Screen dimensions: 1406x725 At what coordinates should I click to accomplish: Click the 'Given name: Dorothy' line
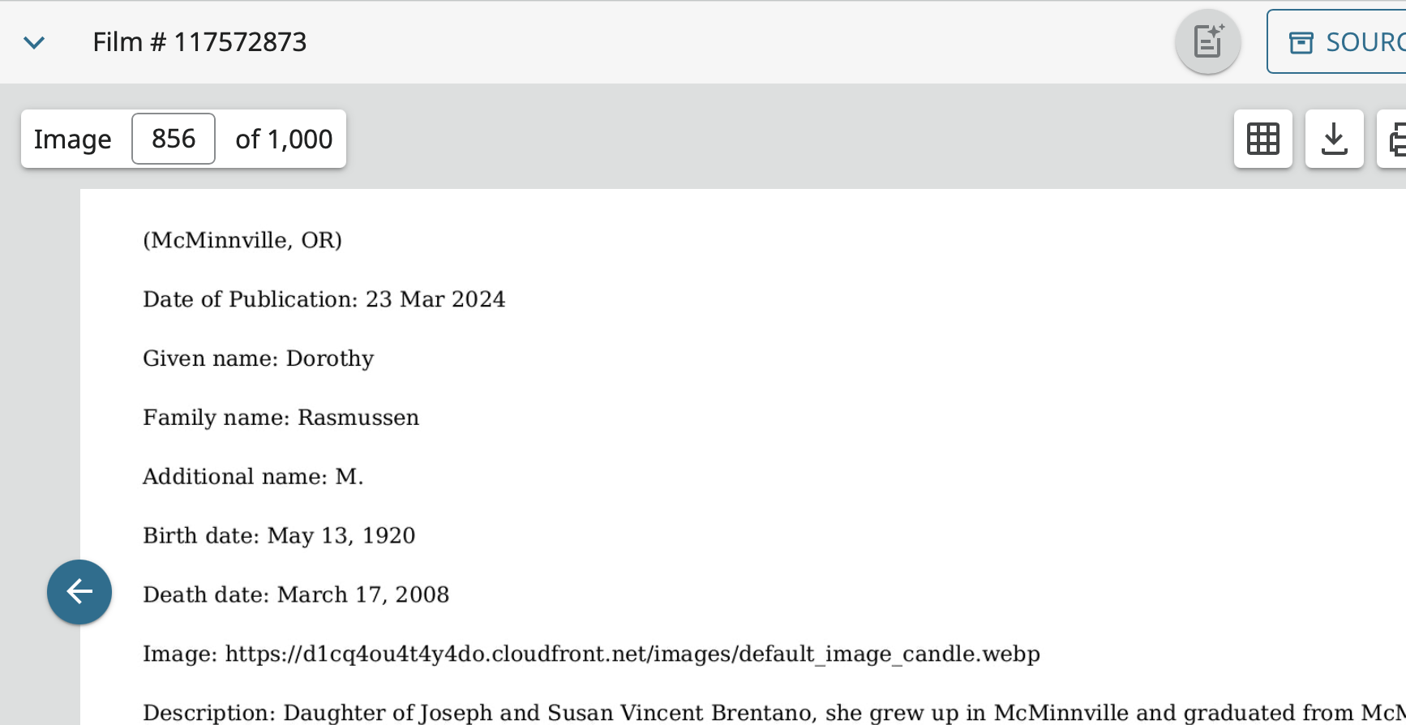[259, 358]
